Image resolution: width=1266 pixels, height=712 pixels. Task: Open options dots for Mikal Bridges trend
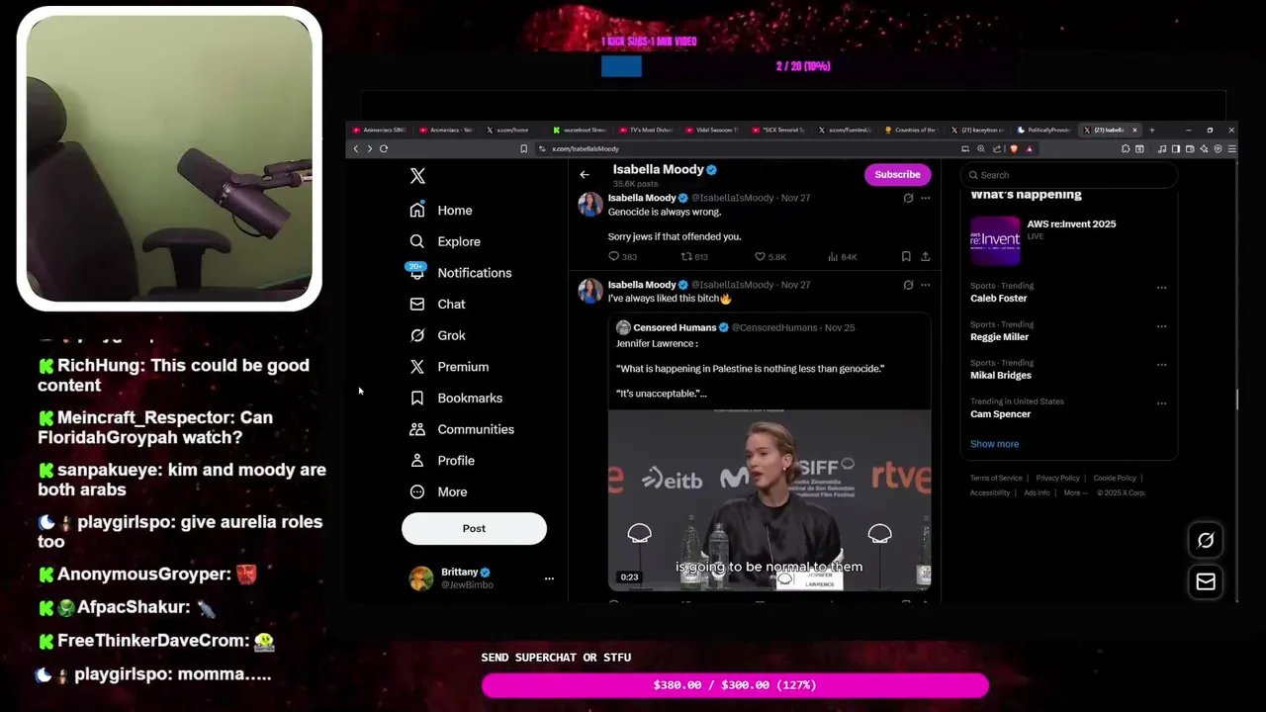(x=1162, y=365)
